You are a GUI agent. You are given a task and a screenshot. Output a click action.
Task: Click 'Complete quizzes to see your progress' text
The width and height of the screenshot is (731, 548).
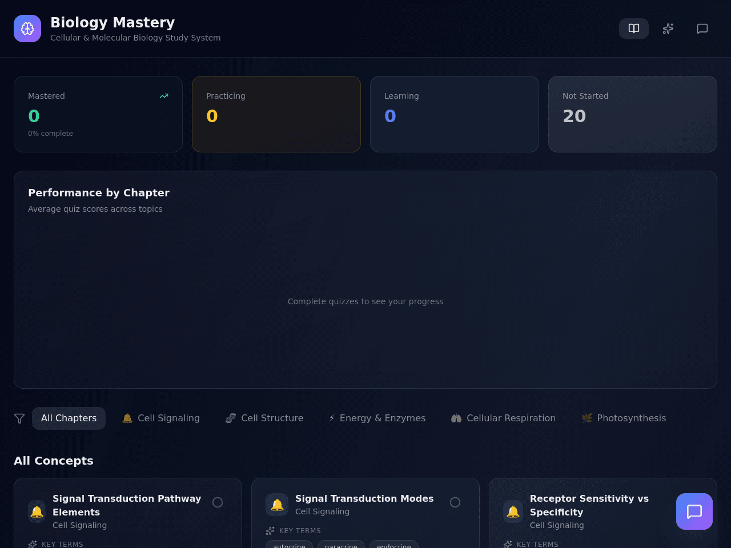[365, 301]
